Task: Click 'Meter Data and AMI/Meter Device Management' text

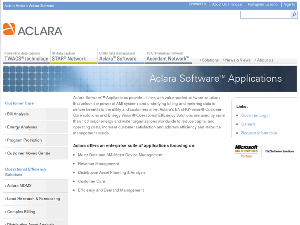Action: [x=120, y=155]
